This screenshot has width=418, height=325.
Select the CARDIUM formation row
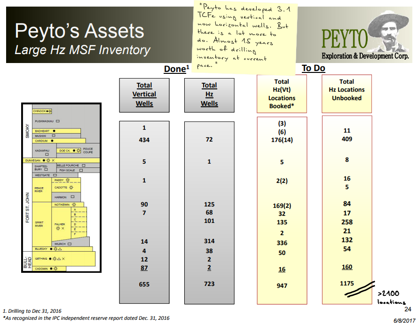click(59, 141)
